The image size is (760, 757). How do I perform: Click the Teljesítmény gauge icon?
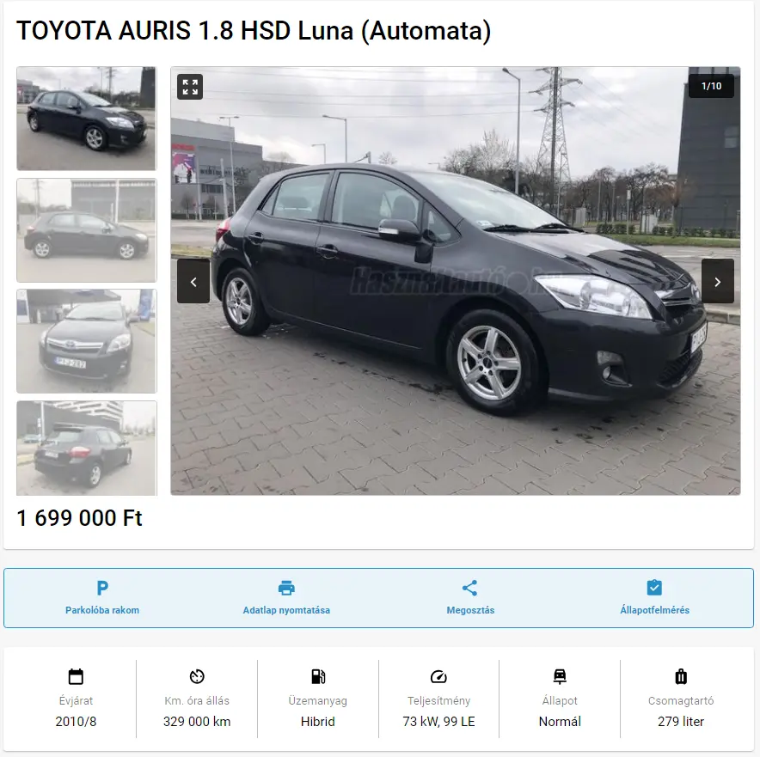[x=438, y=676]
